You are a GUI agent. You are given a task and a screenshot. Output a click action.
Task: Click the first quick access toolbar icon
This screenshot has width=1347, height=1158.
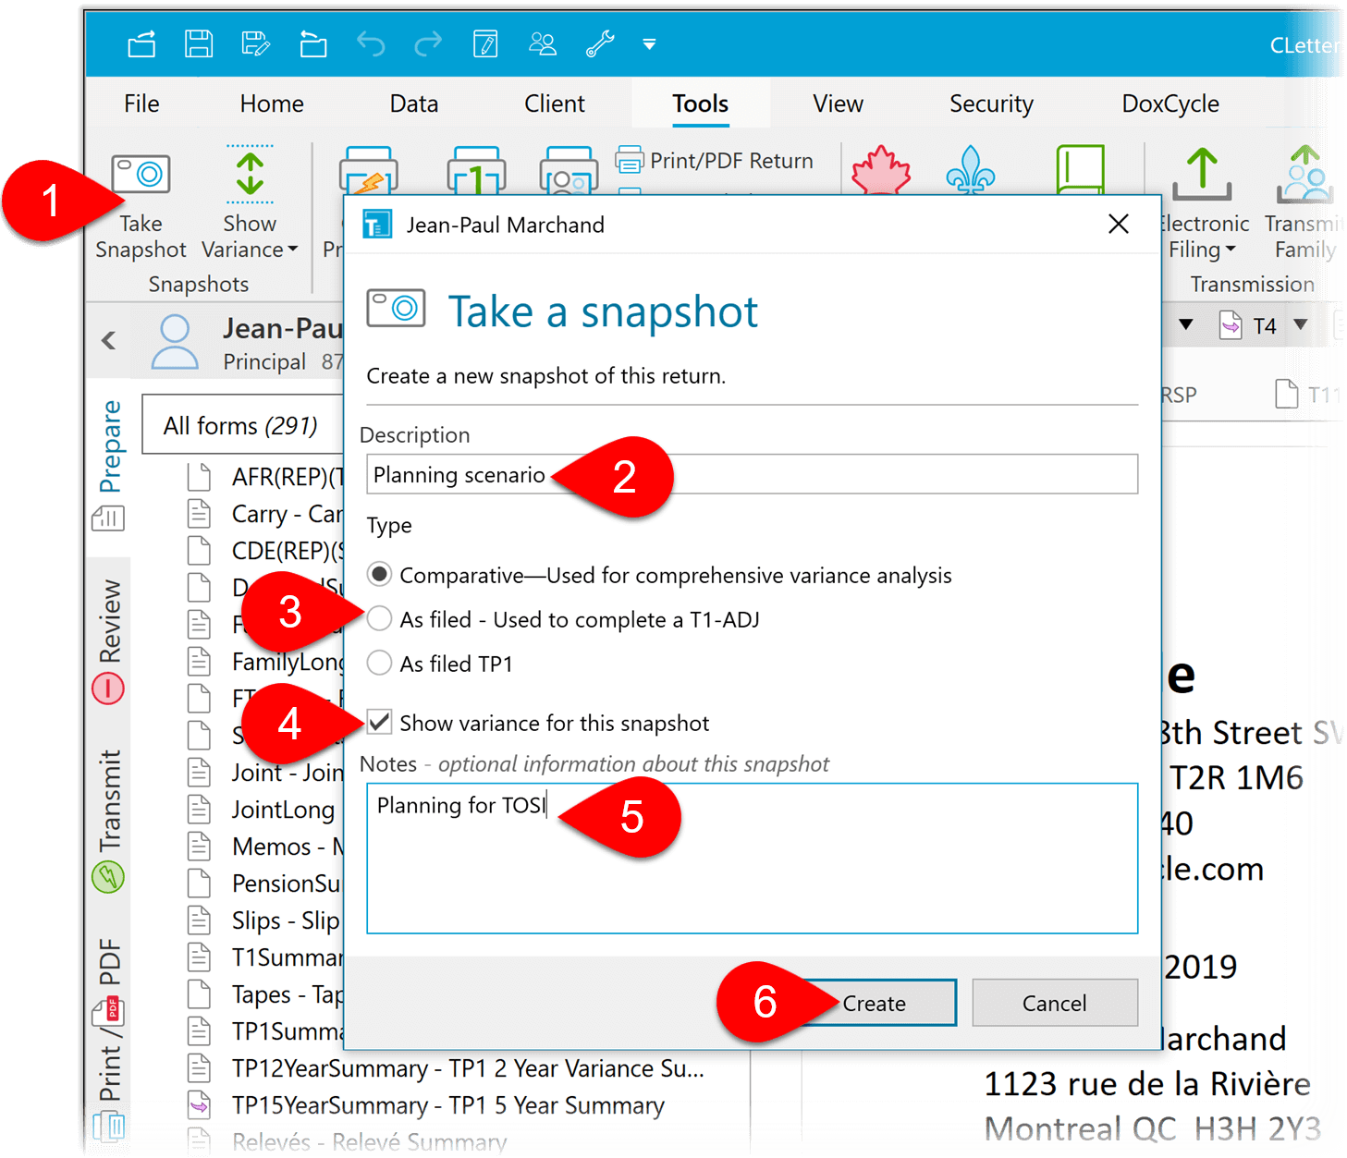(141, 43)
